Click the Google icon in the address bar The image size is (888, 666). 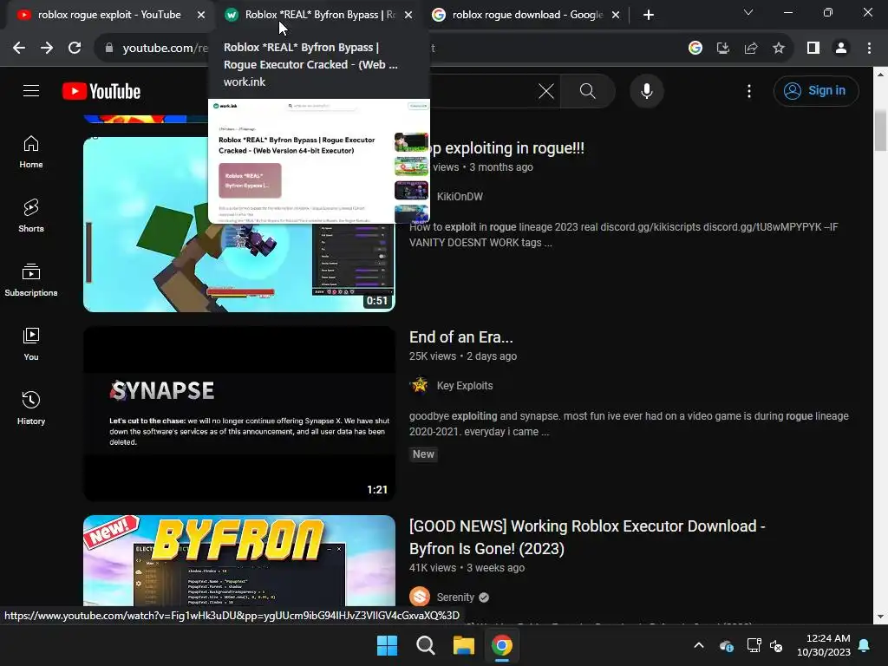(x=695, y=49)
